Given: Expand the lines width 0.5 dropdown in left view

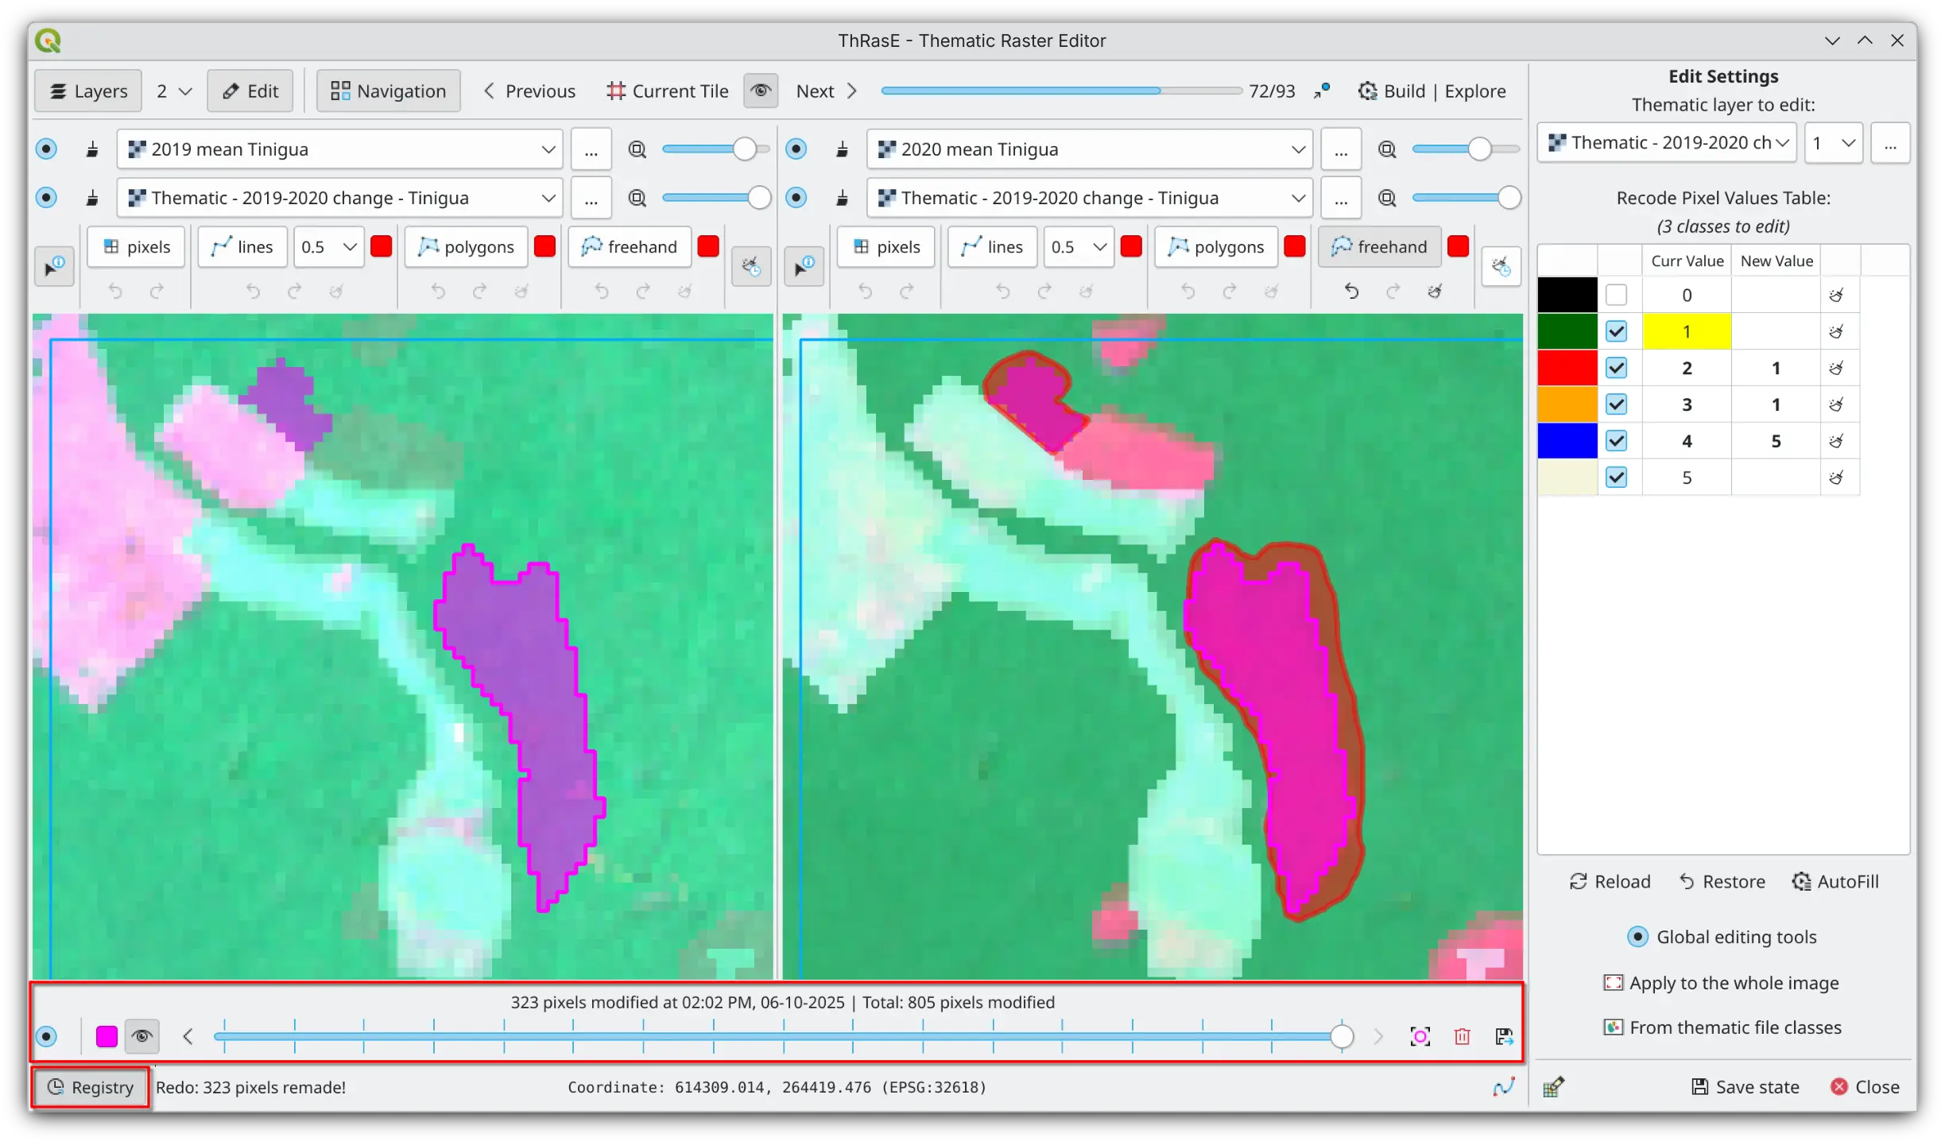Looking at the screenshot, I should [349, 247].
